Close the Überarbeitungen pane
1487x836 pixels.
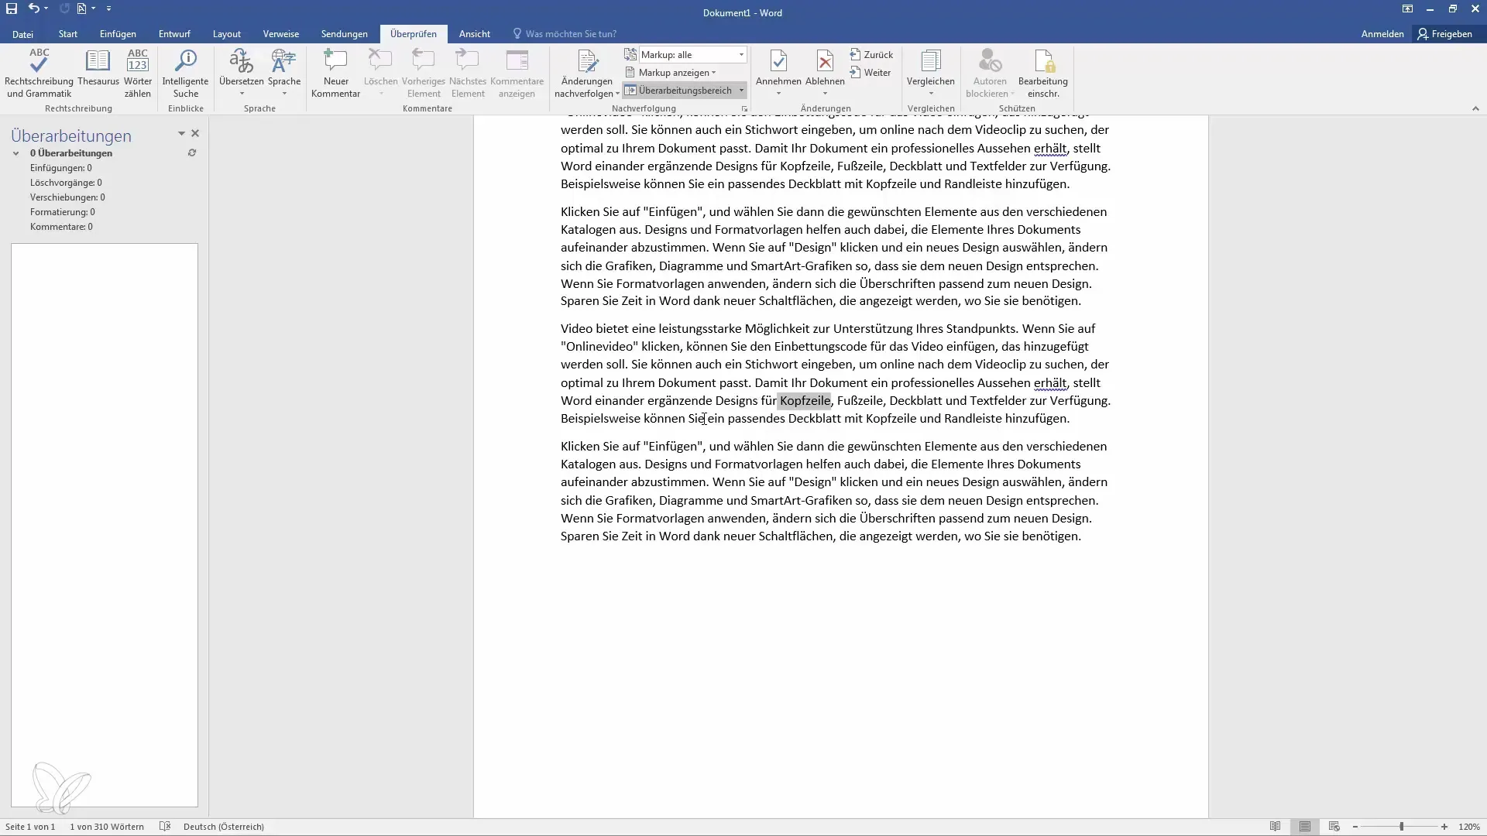(195, 133)
